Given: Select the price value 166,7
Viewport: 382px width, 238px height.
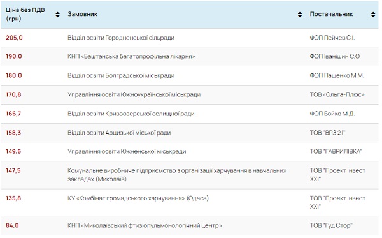Looking at the screenshot, I should pos(13,114).
